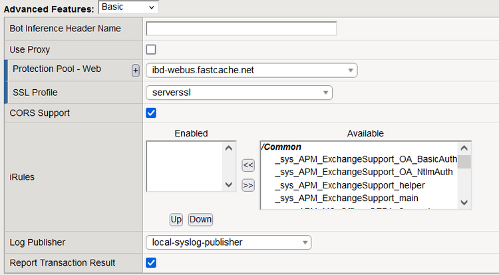
Task: Open the Advanced Features Basic dropdown
Action: pos(128,7)
